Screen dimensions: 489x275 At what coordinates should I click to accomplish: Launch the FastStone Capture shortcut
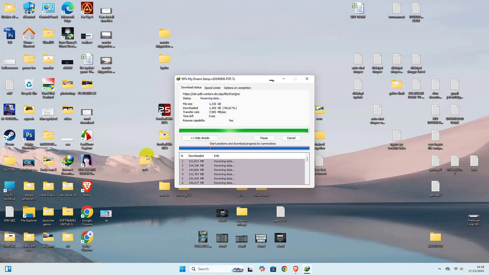tap(87, 139)
